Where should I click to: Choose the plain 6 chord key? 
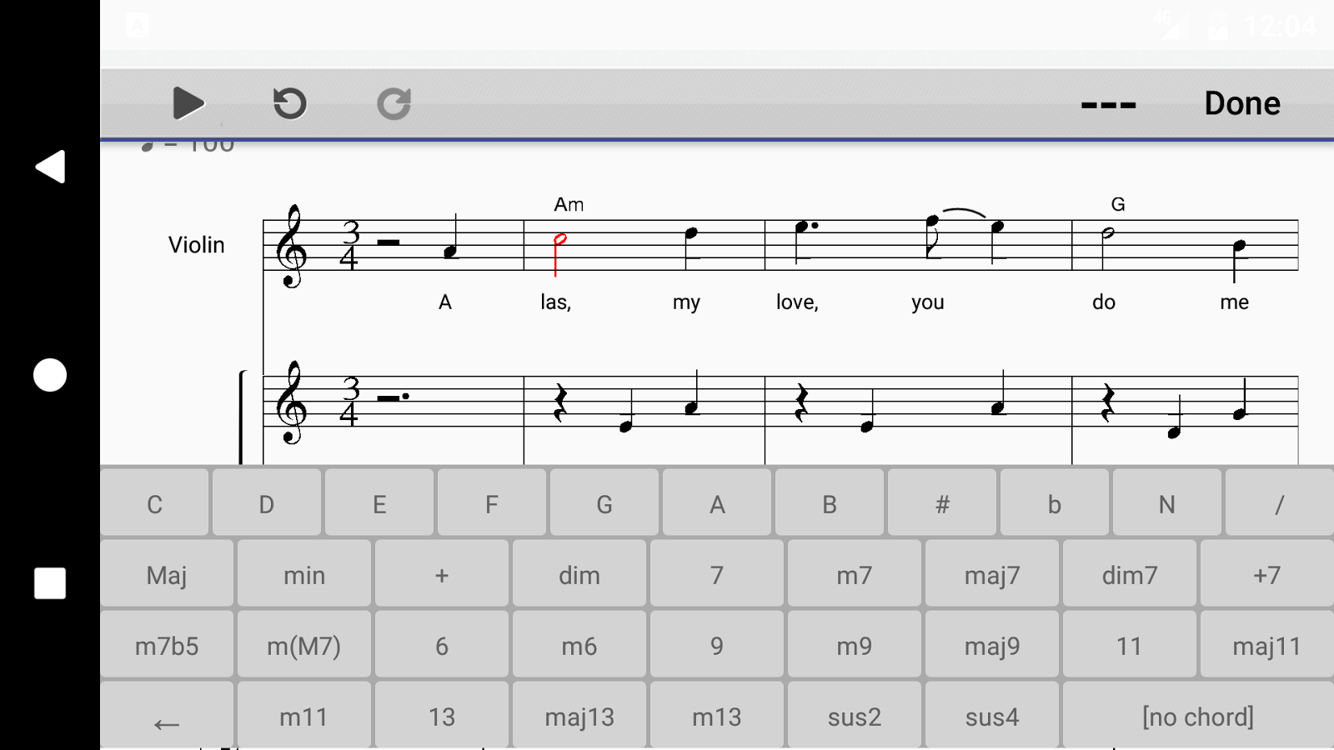442,644
